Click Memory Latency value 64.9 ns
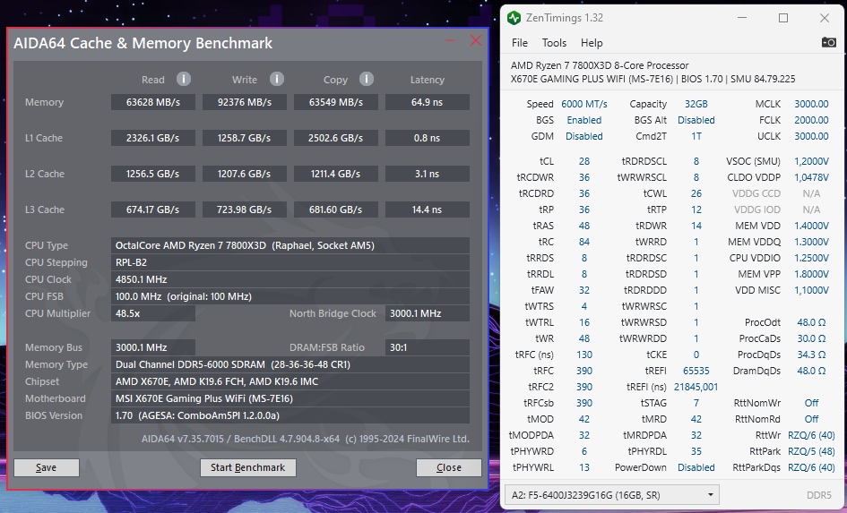Screen dimensions: 847x513 coord(428,102)
